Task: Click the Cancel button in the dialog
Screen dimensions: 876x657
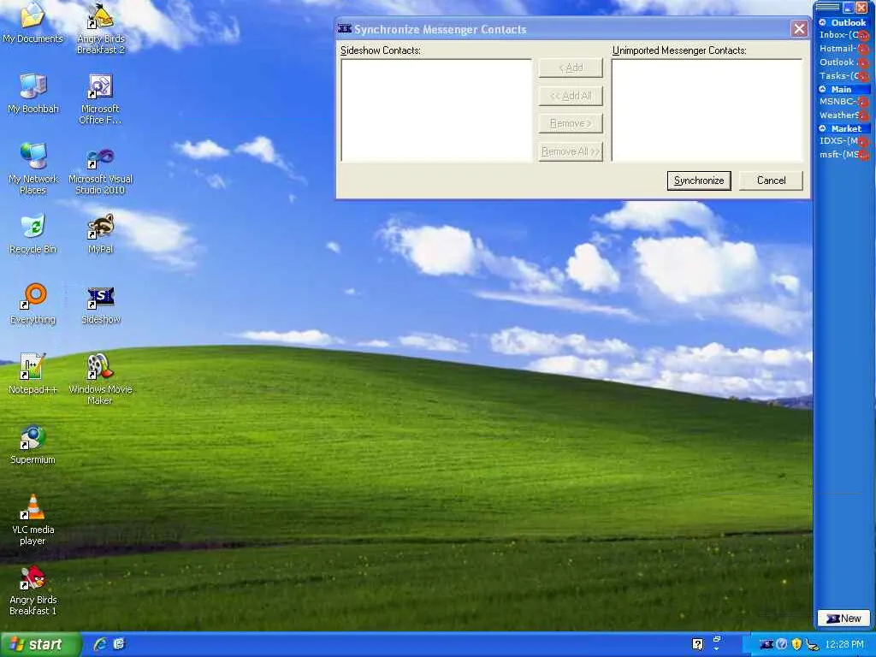Action: [771, 181]
